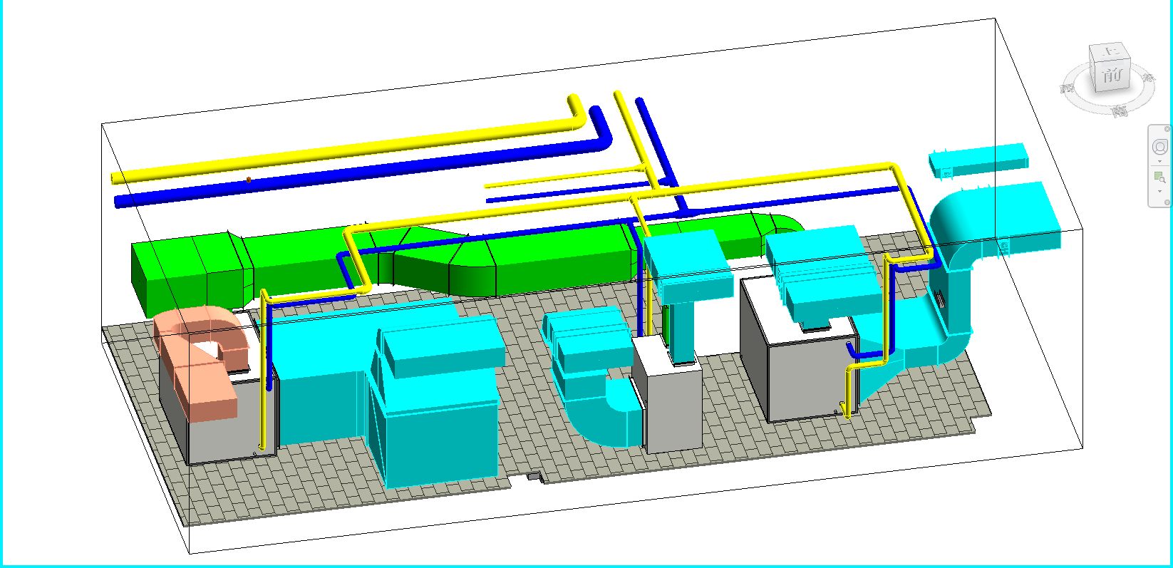
Task: Click the ViewCube top face labeled 上
Action: (x=1110, y=53)
